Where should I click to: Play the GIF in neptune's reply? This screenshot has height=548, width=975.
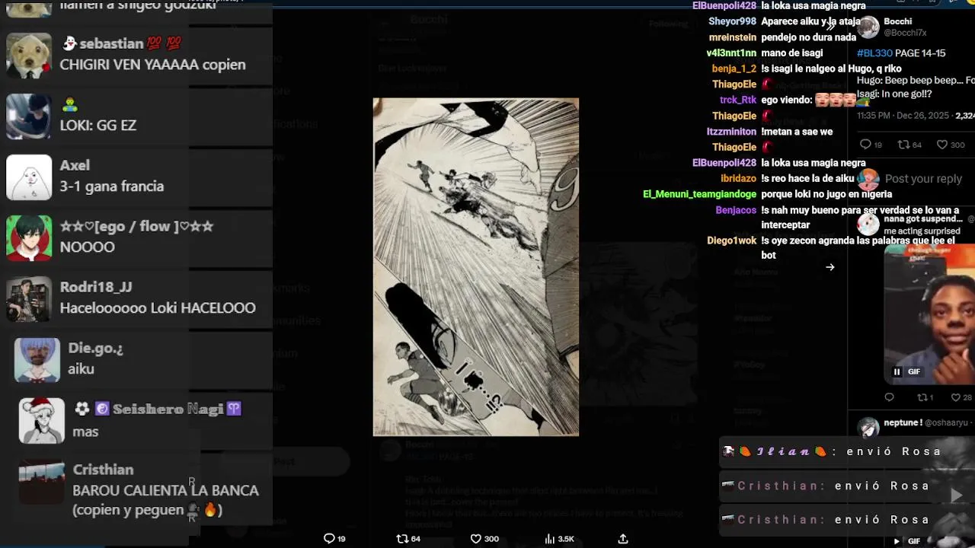click(x=897, y=541)
